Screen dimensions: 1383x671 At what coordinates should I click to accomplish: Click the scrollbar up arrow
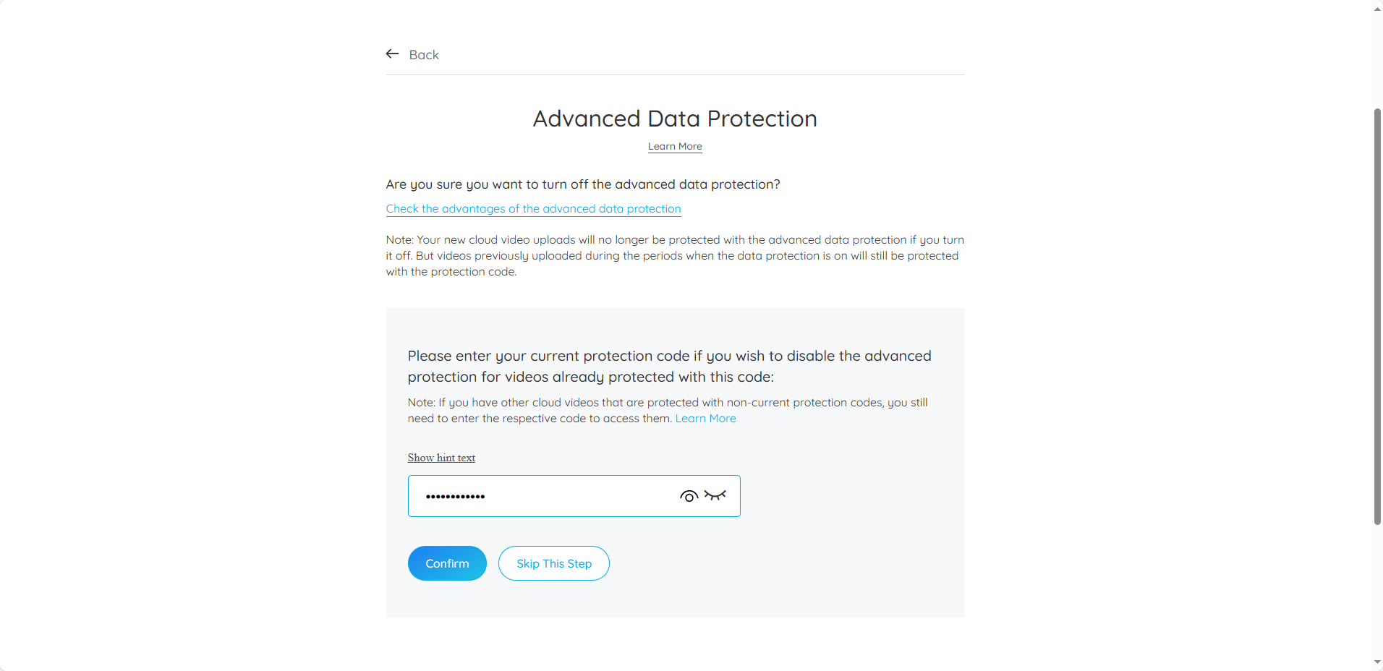pos(1377,8)
